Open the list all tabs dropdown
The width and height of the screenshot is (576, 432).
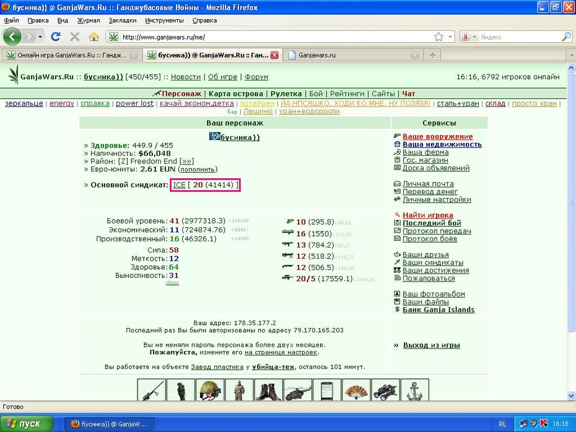(x=571, y=55)
